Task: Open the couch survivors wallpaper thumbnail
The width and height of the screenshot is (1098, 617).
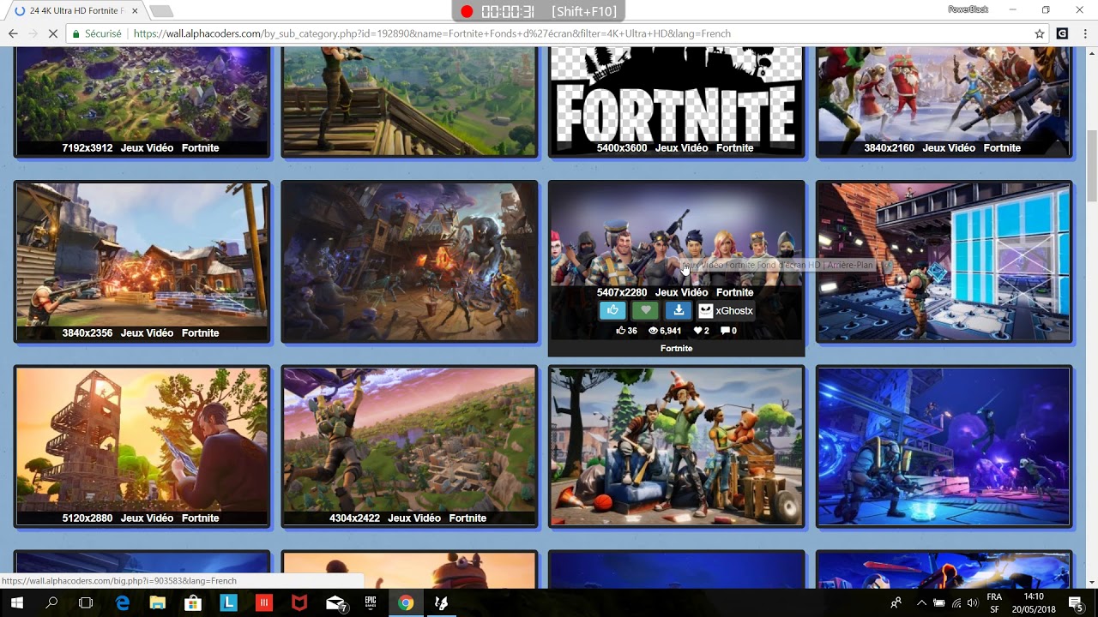Action: tap(676, 446)
